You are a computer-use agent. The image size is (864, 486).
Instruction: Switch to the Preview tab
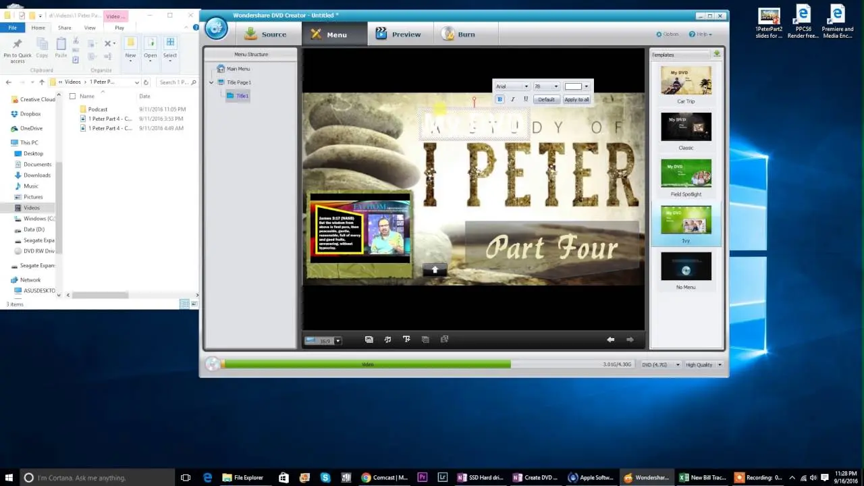398,34
